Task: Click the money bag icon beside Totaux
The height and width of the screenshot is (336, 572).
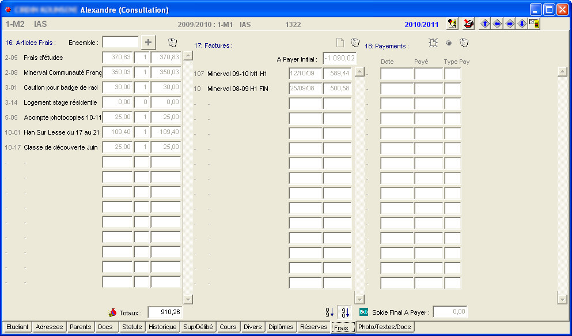Action: [x=113, y=312]
